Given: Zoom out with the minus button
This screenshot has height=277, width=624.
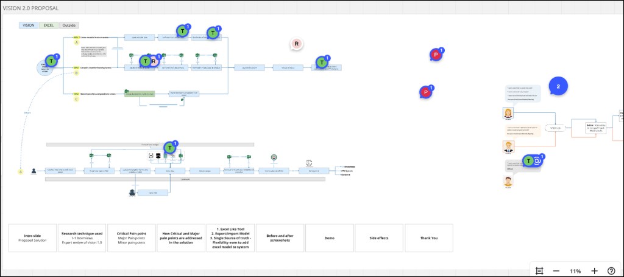Looking at the screenshot, I should pos(556,270).
